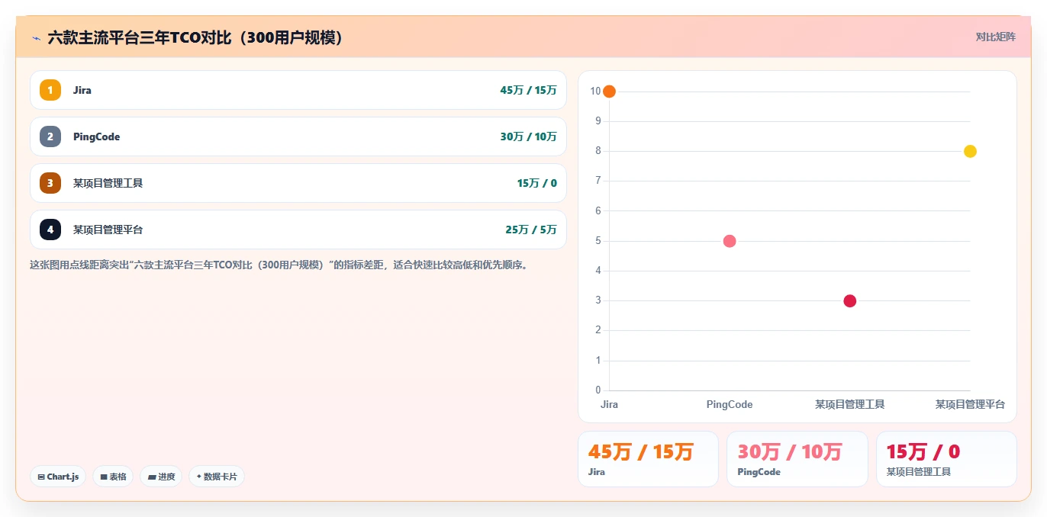Click the 某项目管理平台 x-axis label

click(x=970, y=404)
